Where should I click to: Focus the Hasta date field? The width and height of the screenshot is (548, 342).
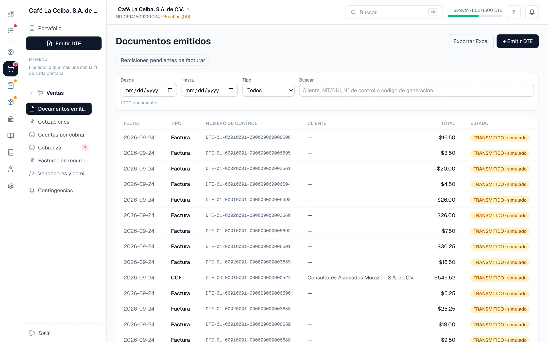point(210,90)
